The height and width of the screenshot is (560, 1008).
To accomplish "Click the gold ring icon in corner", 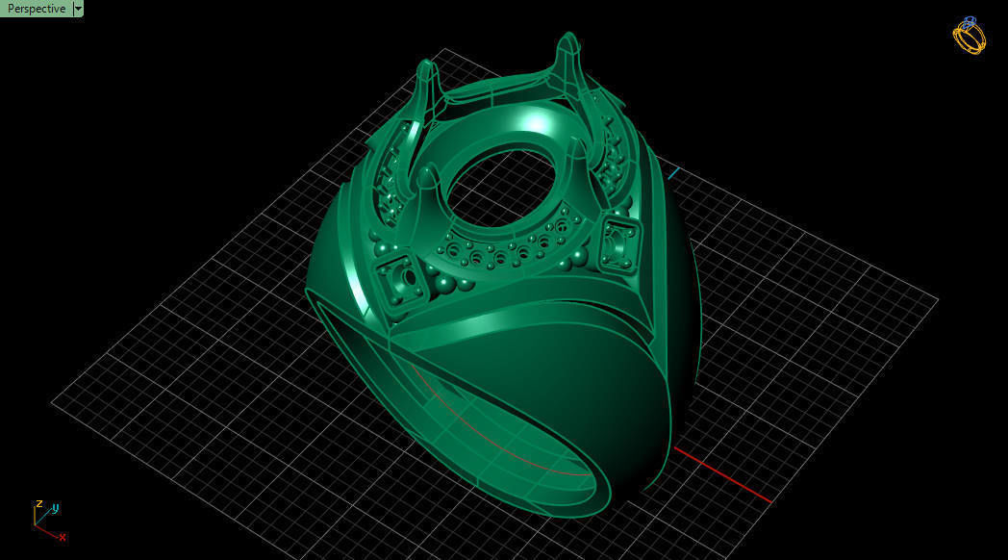I will tap(969, 36).
